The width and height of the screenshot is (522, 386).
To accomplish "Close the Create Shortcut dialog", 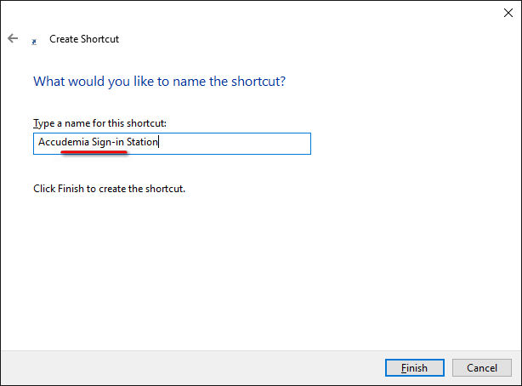I will [x=508, y=13].
